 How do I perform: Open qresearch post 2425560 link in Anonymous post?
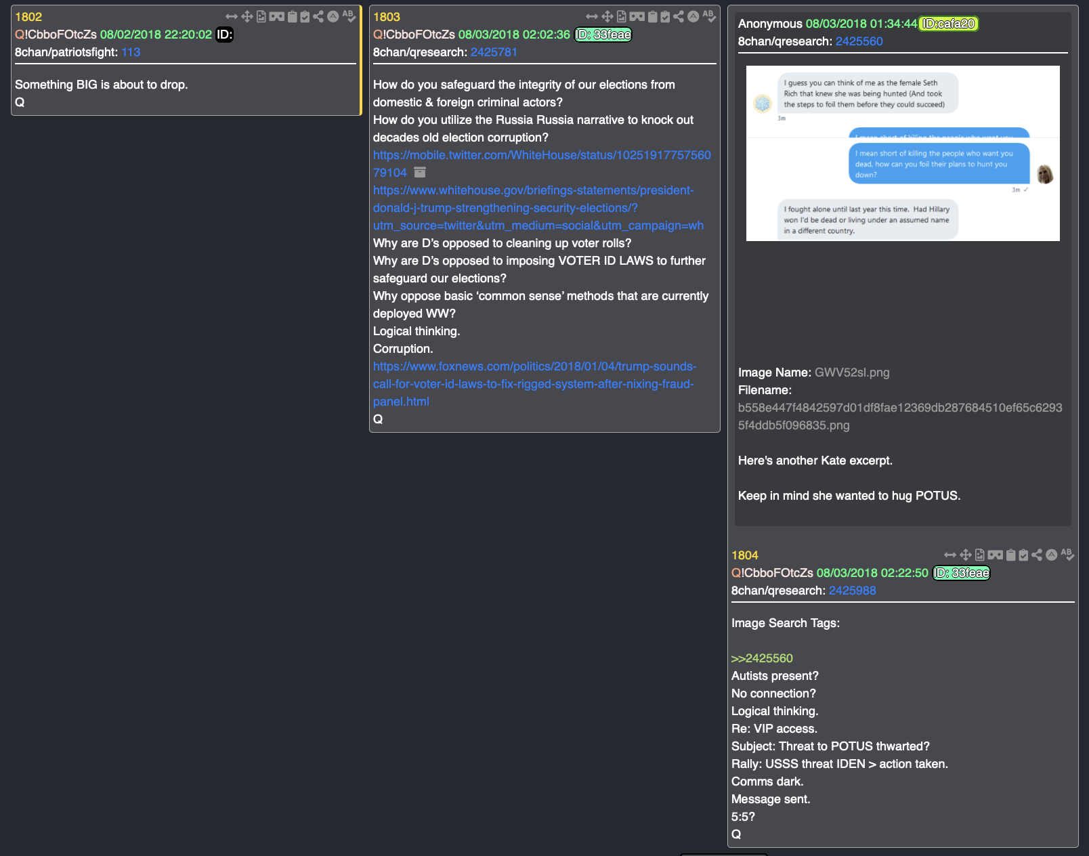click(859, 41)
